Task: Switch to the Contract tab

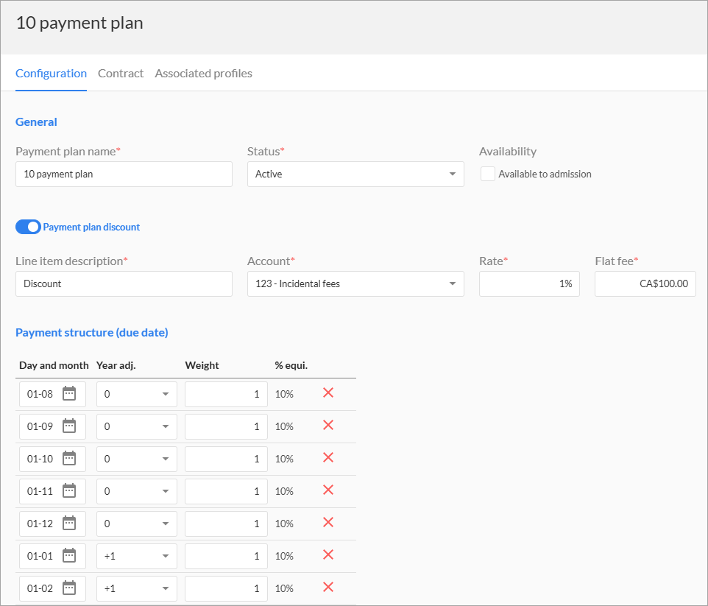Action: pos(121,73)
